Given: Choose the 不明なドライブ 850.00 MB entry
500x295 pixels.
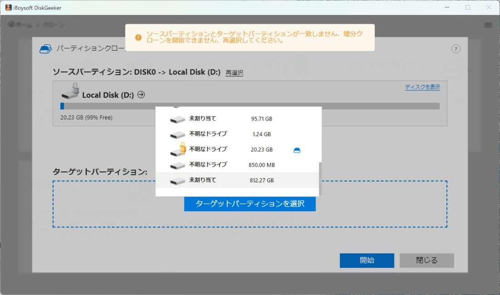Looking at the screenshot, I should pos(237,165).
